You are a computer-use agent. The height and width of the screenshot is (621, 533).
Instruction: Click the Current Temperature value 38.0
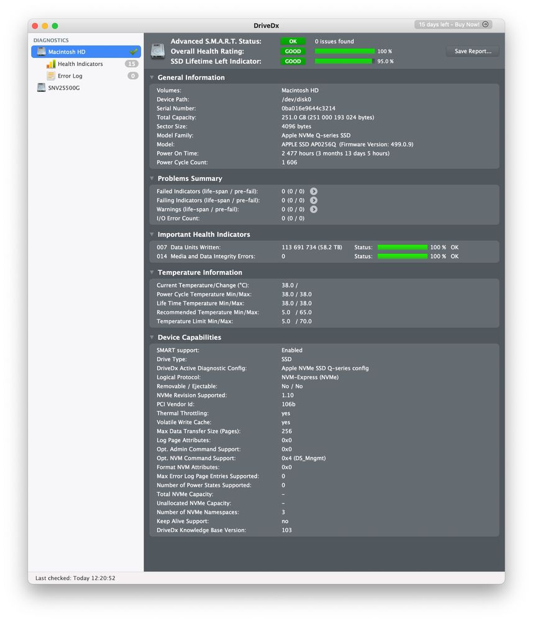(288, 285)
